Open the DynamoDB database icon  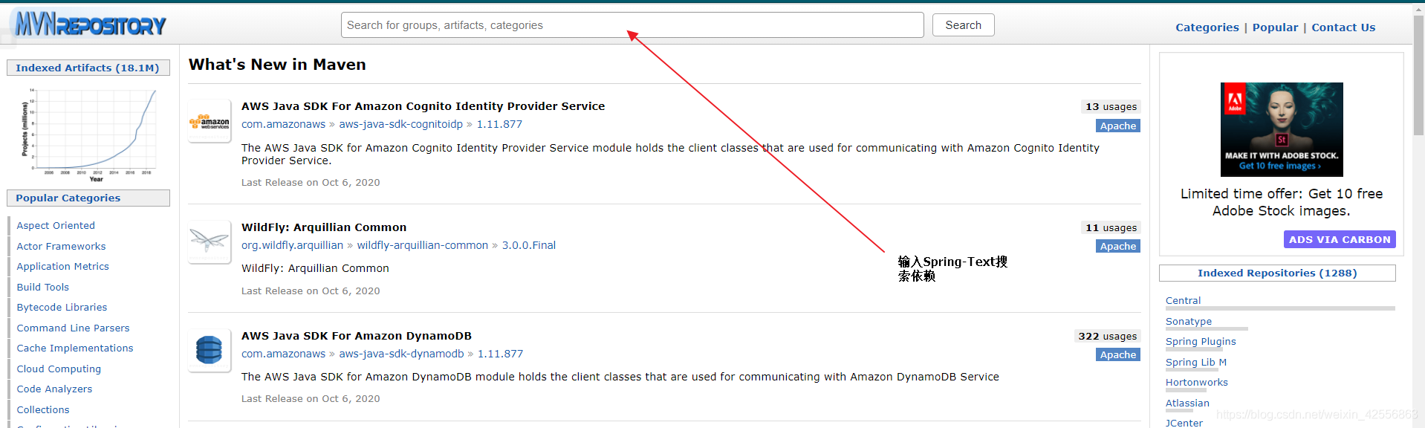coord(210,350)
